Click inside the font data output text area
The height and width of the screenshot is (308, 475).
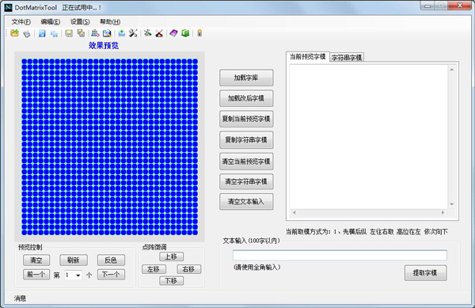coord(369,137)
